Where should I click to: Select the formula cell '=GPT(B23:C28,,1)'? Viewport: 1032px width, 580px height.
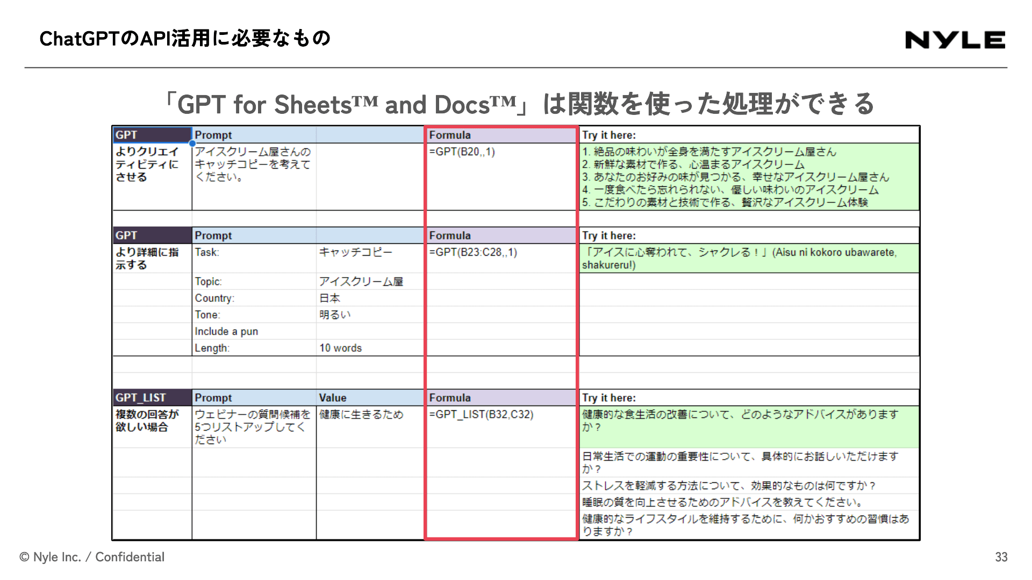pos(501,258)
